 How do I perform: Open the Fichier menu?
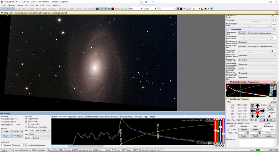3,5
